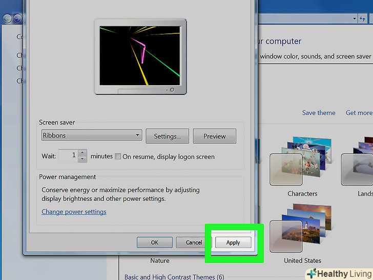Confirm with the OK button
This screenshot has width=373, height=280.
click(155, 243)
